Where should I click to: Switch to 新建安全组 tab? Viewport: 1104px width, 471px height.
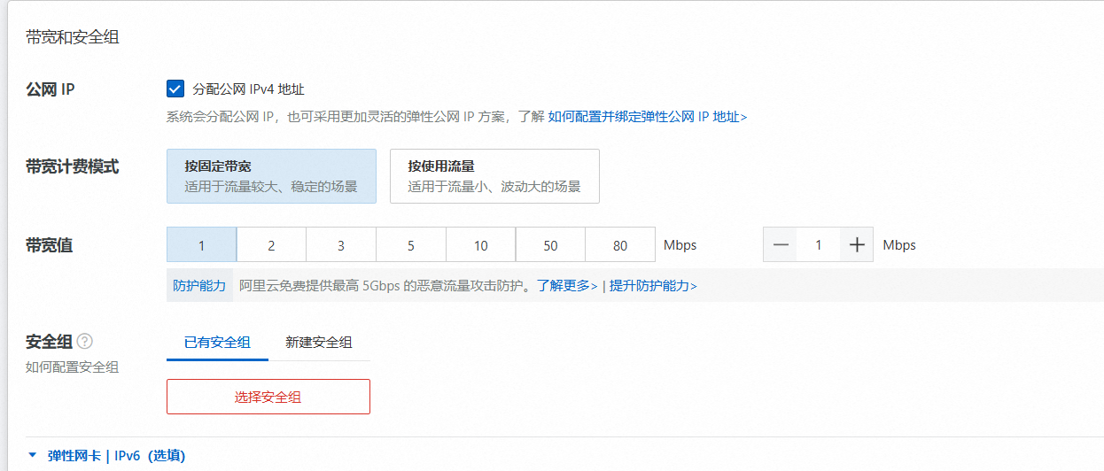tap(319, 343)
